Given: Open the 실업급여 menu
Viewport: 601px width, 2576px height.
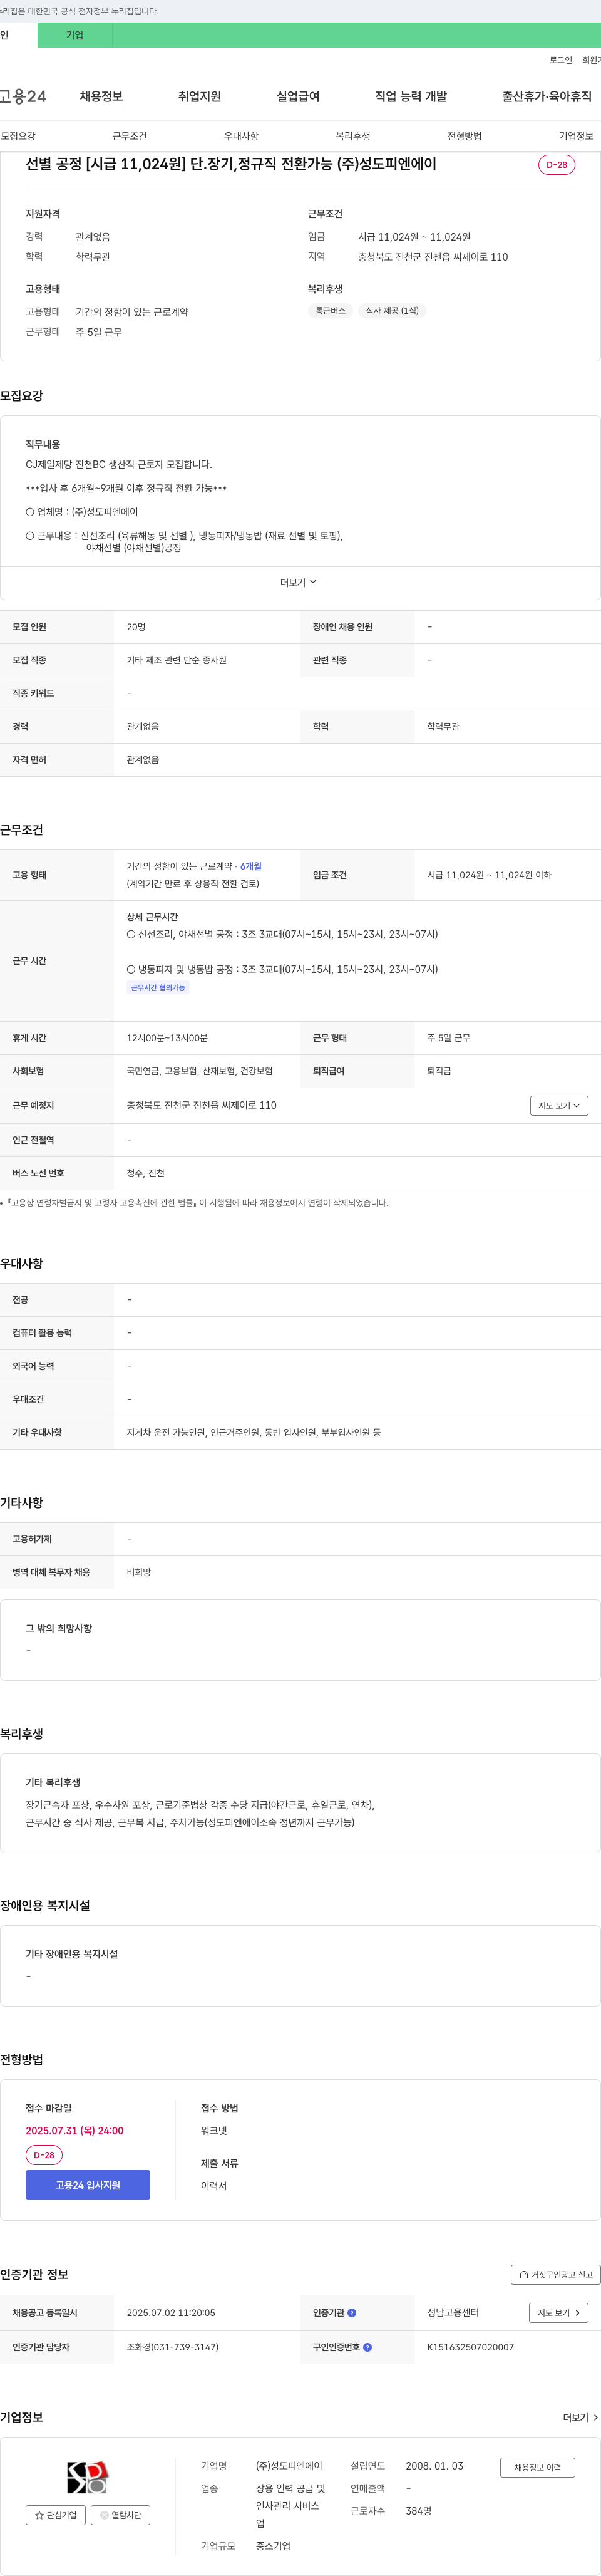Looking at the screenshot, I should (x=298, y=96).
